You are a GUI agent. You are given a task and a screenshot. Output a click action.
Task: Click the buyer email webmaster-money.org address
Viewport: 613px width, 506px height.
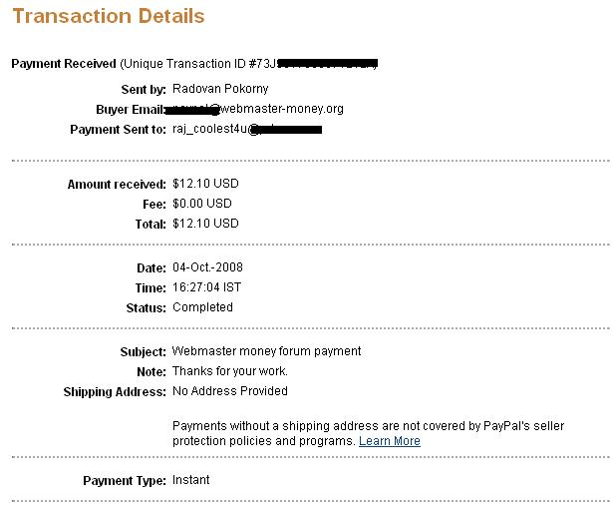[x=254, y=109]
